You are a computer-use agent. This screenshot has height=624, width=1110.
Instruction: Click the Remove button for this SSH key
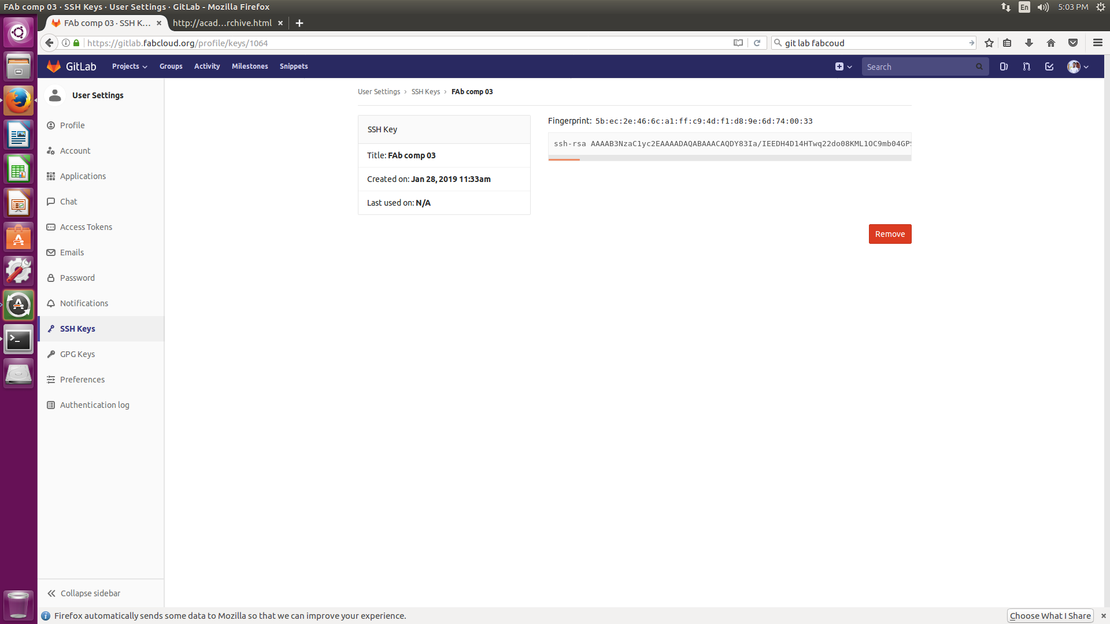(890, 233)
